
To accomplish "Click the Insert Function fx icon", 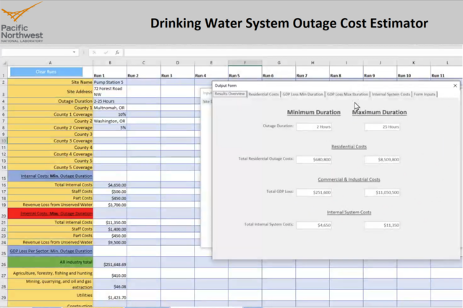I will tap(117, 52).
